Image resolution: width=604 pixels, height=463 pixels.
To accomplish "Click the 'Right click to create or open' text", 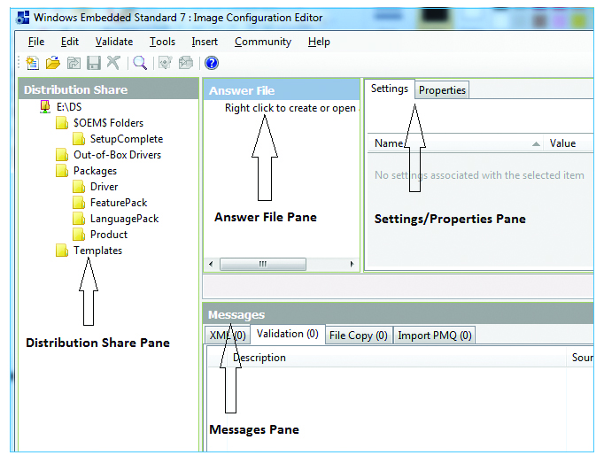I will click(x=290, y=108).
